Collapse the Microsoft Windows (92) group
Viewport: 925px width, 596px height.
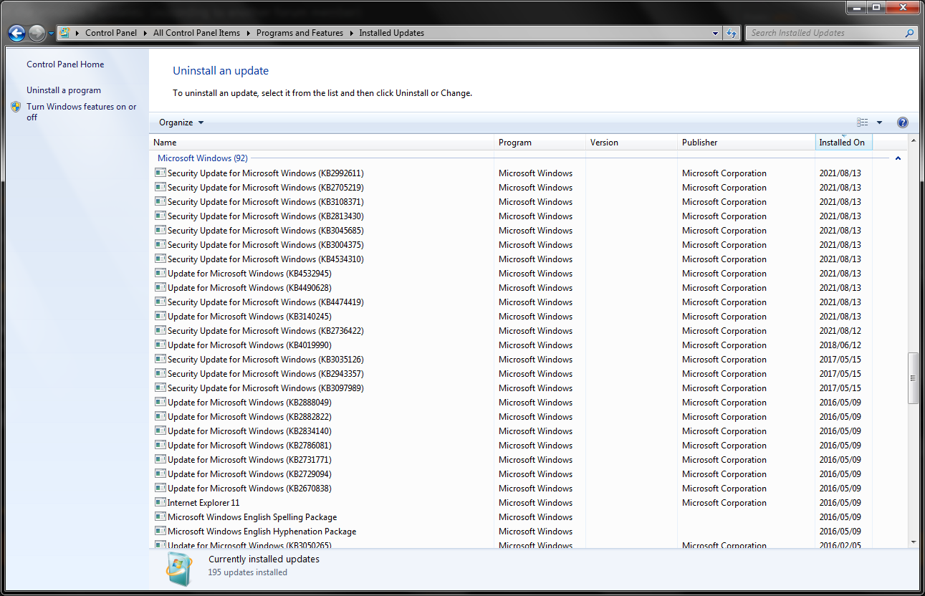tap(898, 158)
